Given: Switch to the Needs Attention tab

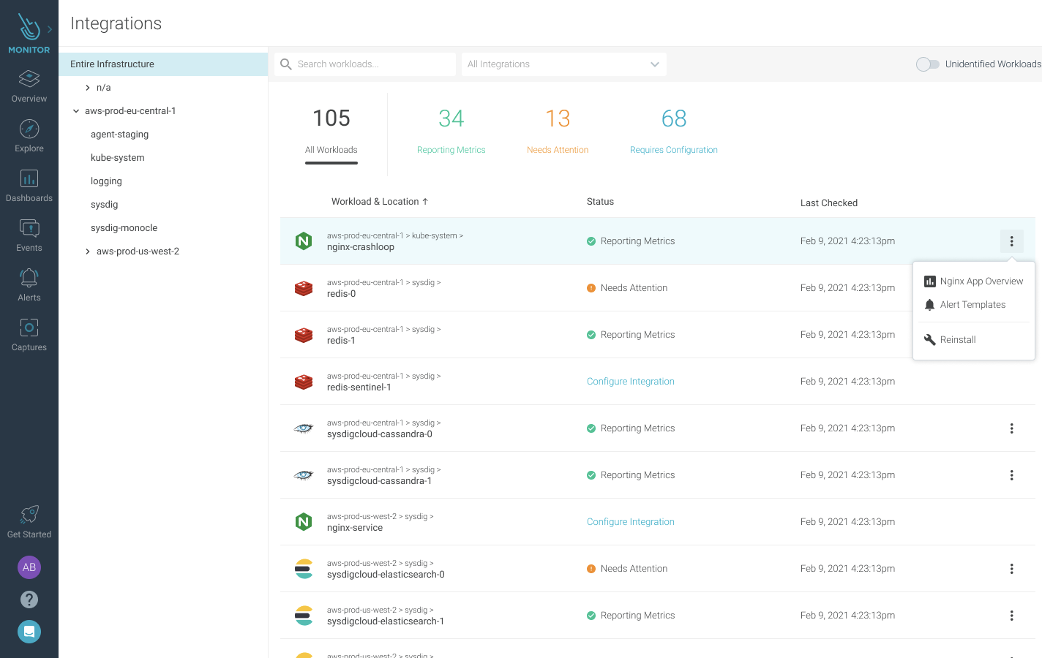Looking at the screenshot, I should point(558,130).
